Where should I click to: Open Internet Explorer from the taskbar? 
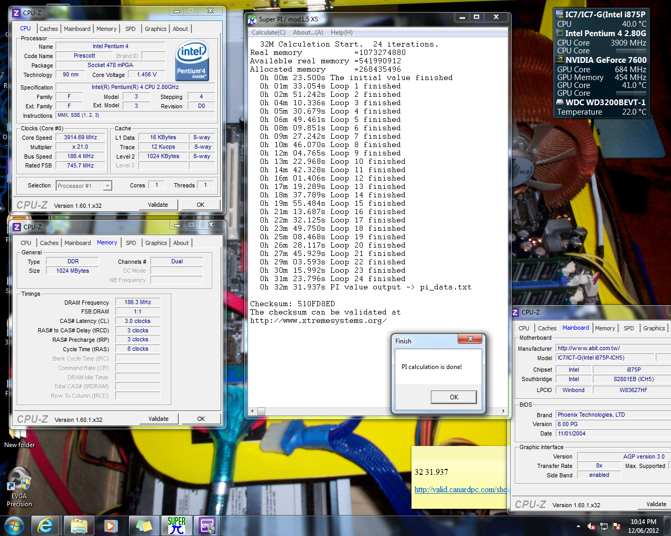coord(46,526)
